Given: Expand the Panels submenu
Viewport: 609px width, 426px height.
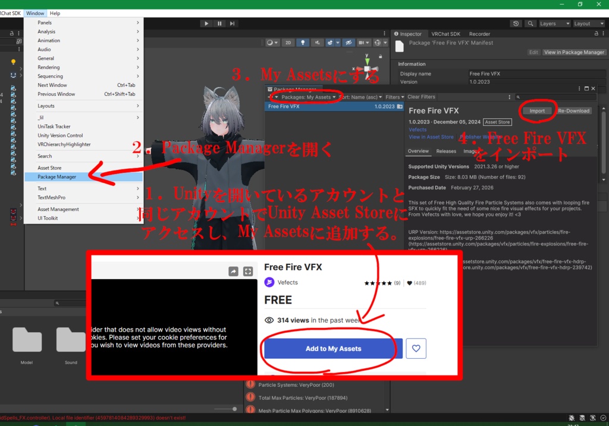Looking at the screenshot, I should click(x=84, y=23).
